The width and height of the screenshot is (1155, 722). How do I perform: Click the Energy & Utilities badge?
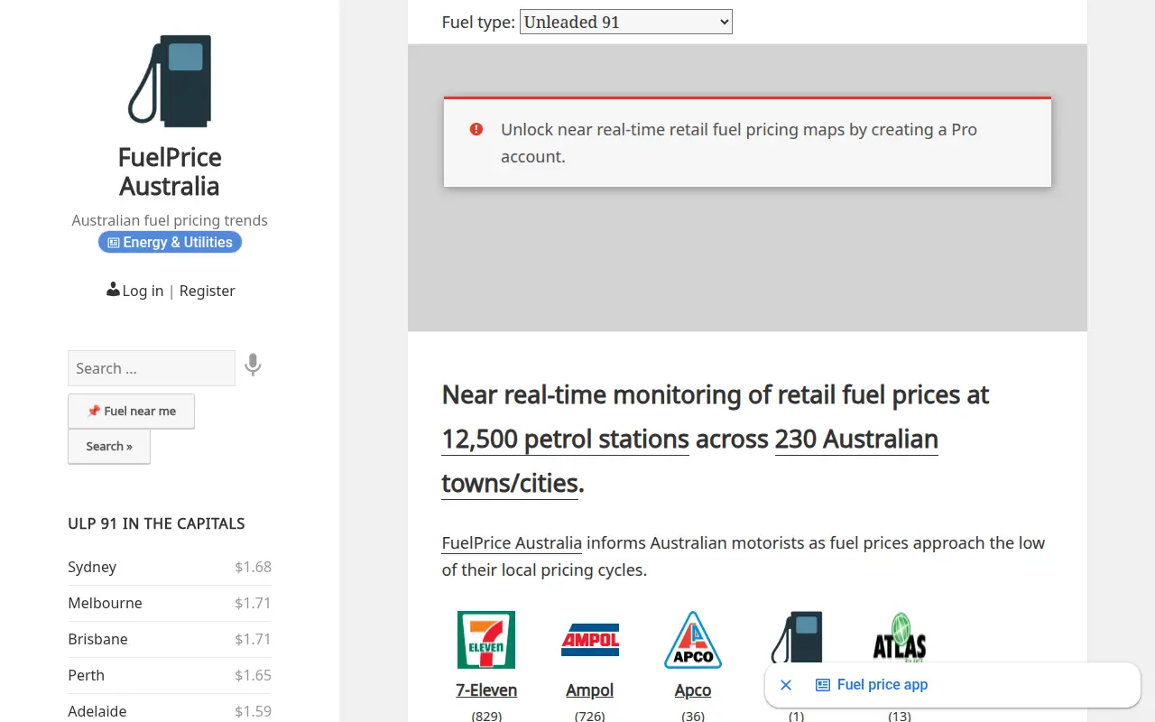click(x=170, y=242)
